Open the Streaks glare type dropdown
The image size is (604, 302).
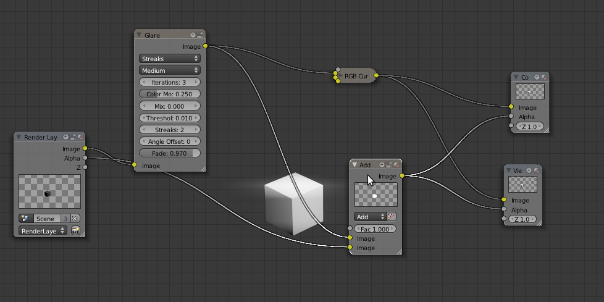[169, 59]
